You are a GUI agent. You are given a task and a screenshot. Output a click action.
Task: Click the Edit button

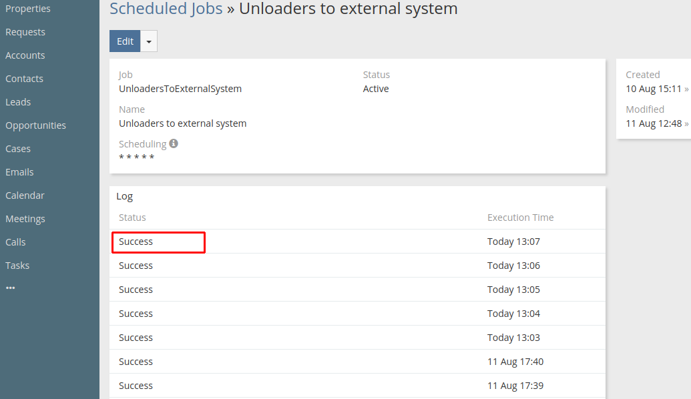click(x=125, y=41)
